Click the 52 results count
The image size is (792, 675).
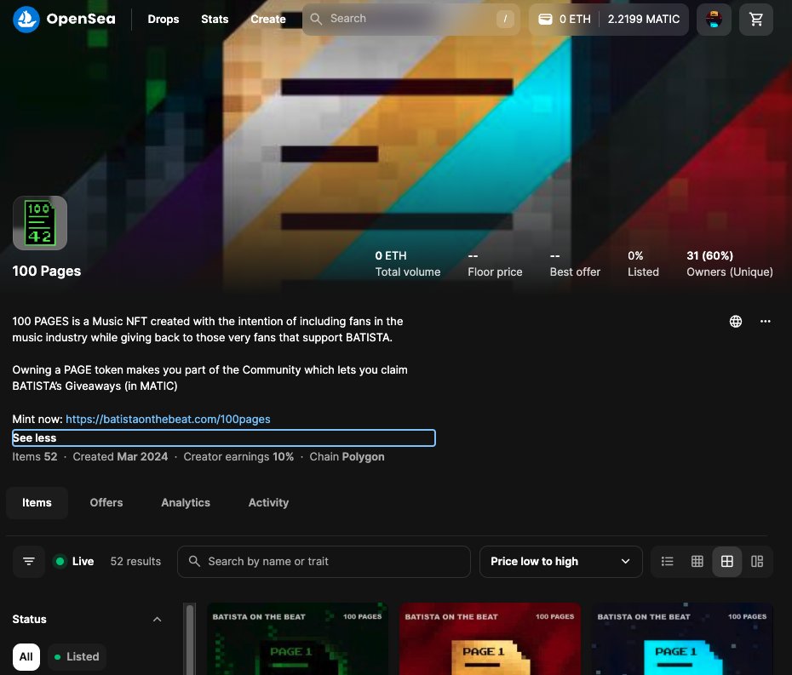[x=135, y=562]
